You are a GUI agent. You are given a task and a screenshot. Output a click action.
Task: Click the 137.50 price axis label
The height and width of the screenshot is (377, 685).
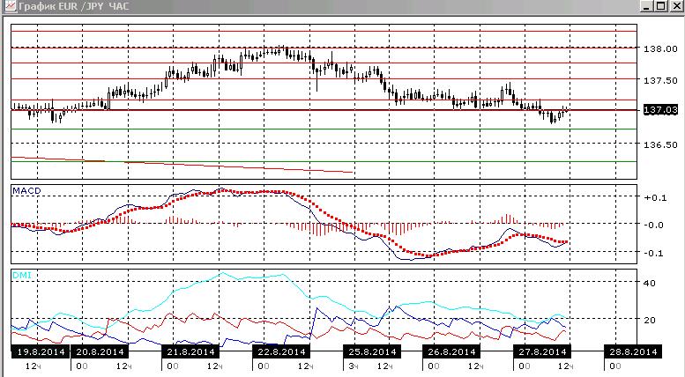(660, 81)
